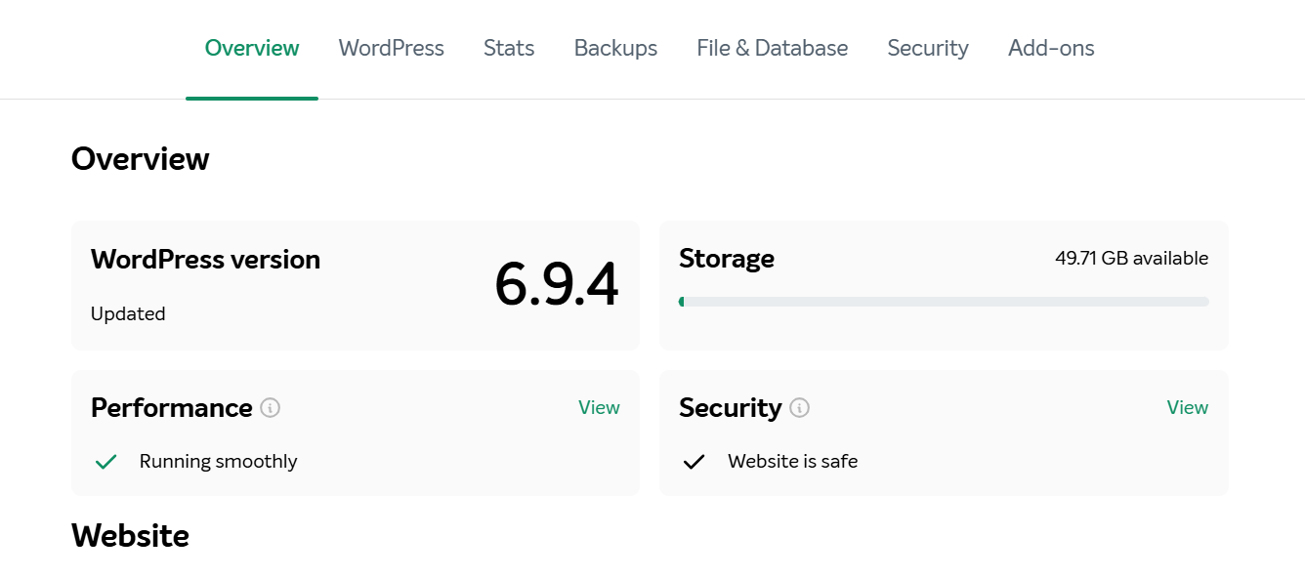Select the Overview tab

click(x=252, y=48)
